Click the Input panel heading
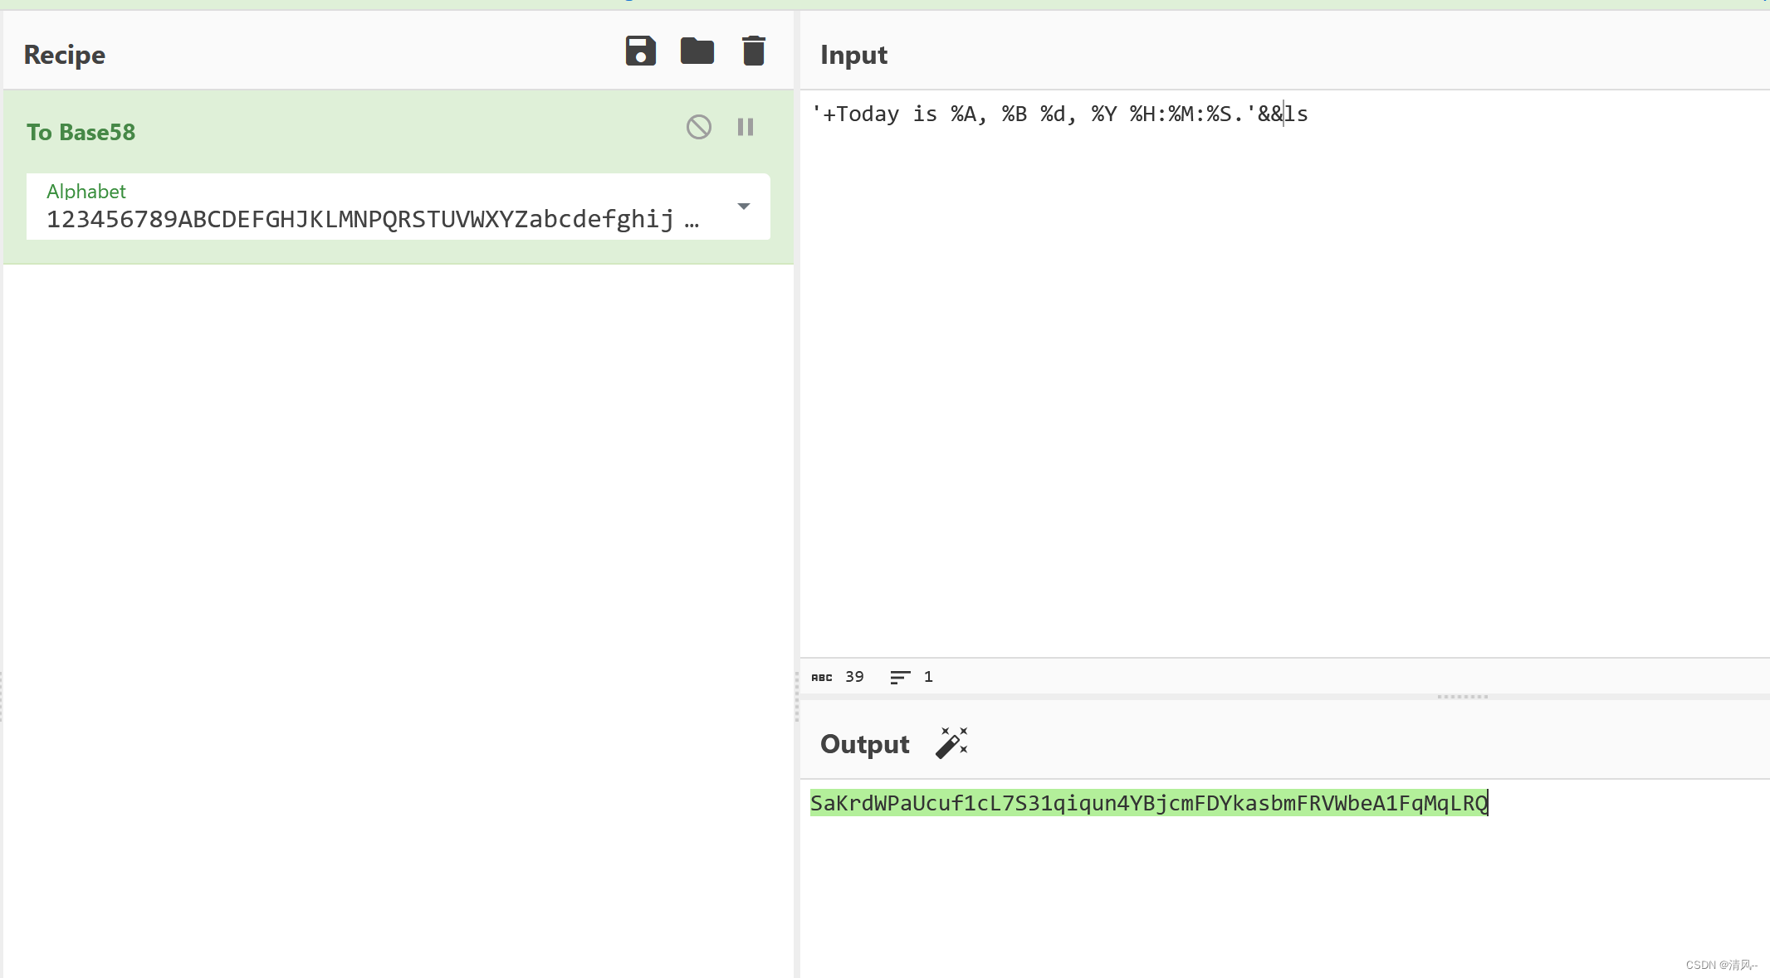Screen dimensions: 1770x978 (853, 55)
